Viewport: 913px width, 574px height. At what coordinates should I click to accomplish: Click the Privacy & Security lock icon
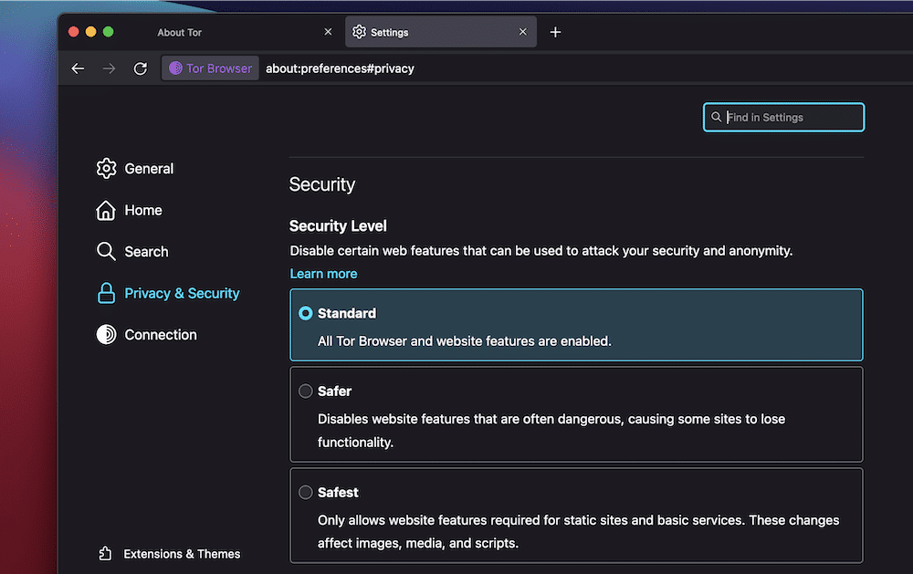(106, 293)
